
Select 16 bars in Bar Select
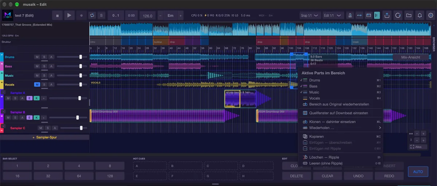pyautogui.click(x=17, y=176)
